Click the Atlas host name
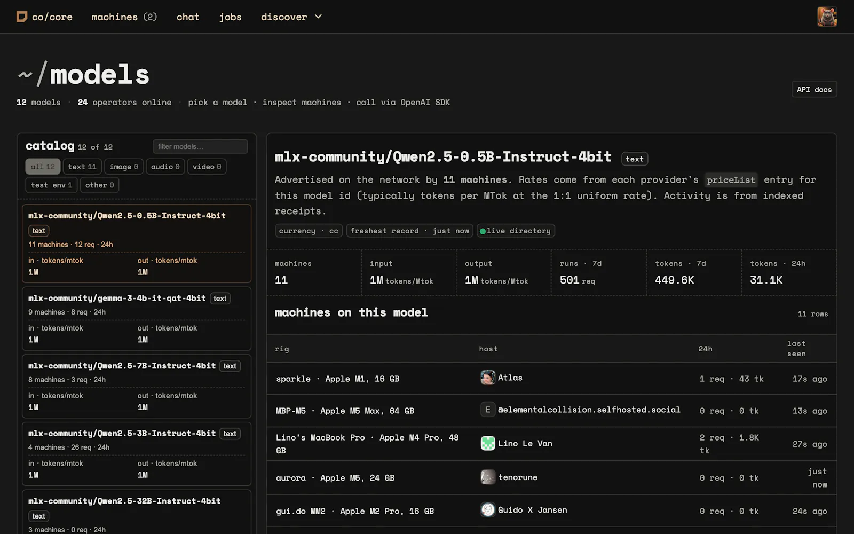 tap(510, 378)
